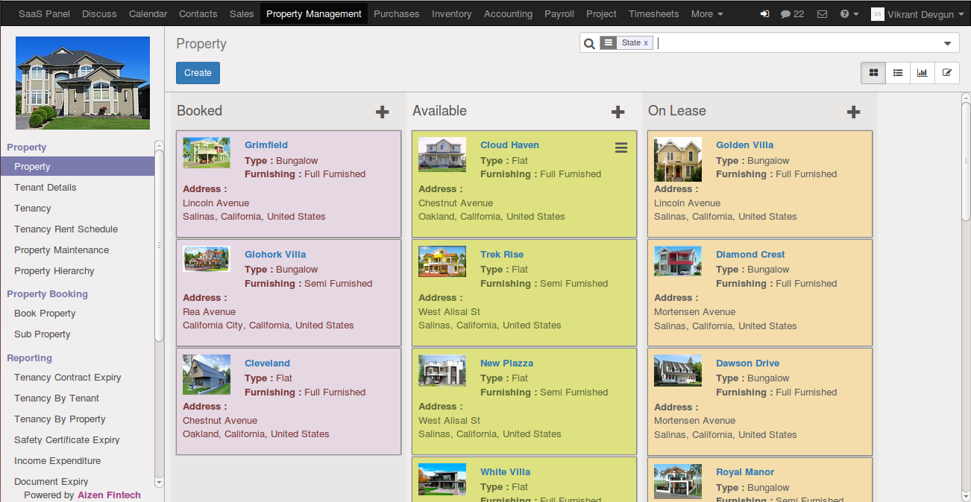Screen dimensions: 971x502
Task: Select the Property Management menu
Action: tap(314, 14)
